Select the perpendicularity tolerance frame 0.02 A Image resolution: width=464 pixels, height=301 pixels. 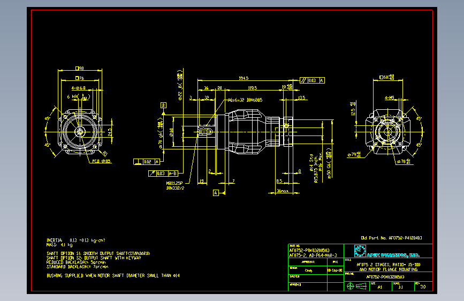(147, 162)
